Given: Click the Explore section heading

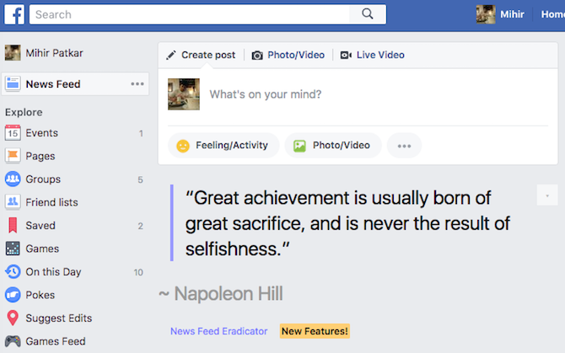Looking at the screenshot, I should pos(24,112).
